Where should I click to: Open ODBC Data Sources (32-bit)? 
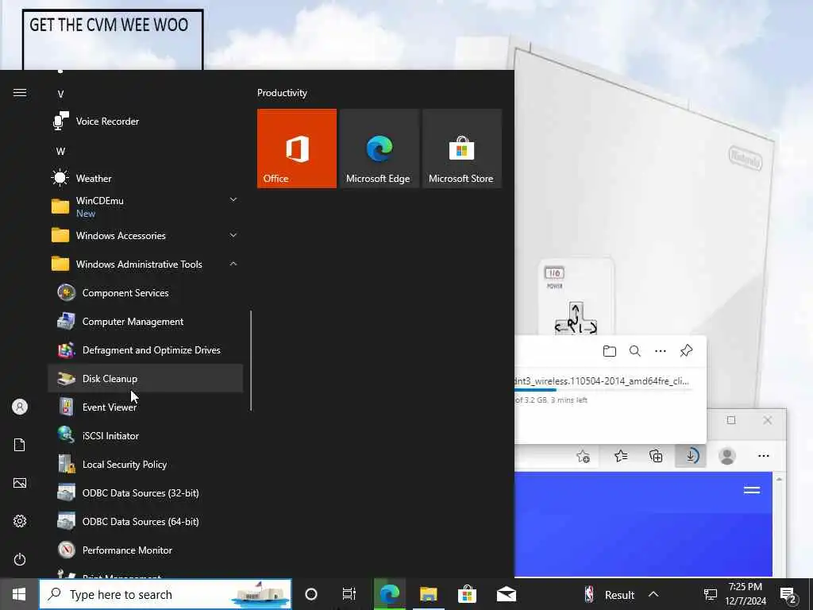pyautogui.click(x=145, y=492)
